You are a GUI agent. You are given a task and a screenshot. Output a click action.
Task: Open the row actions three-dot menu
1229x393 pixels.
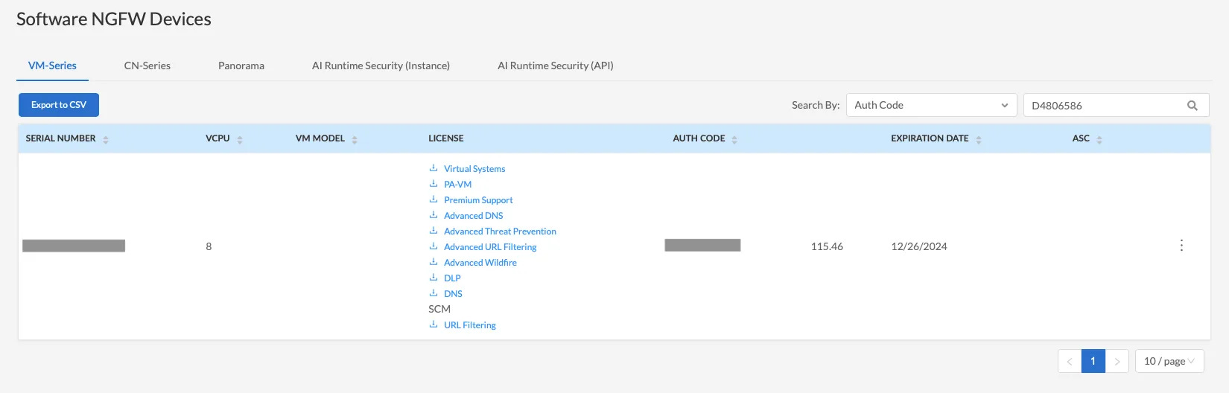(x=1181, y=246)
